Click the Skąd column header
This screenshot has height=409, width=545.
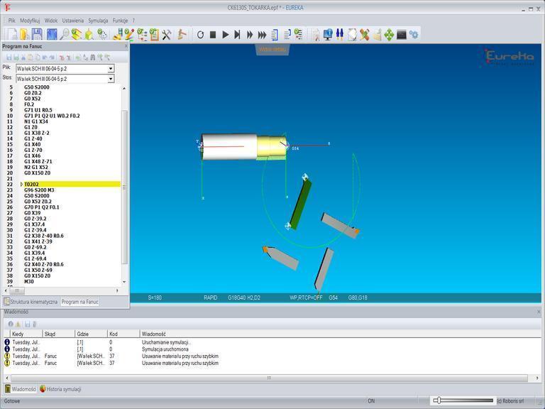(x=58, y=334)
